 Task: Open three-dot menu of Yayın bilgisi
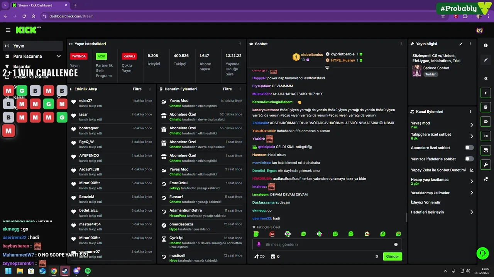(x=470, y=44)
